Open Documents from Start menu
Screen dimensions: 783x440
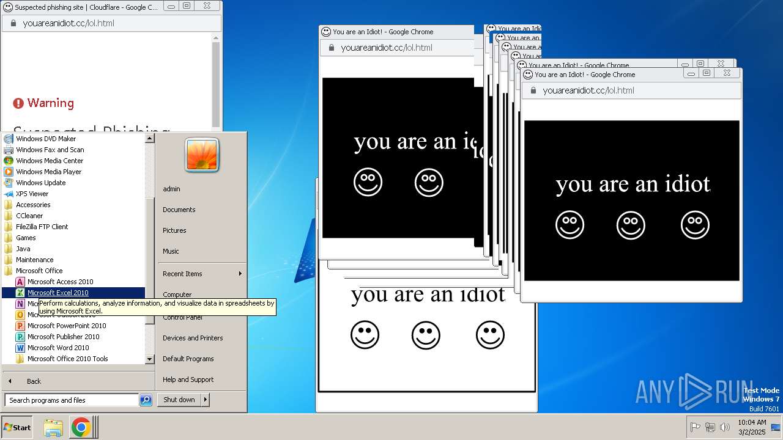pos(179,210)
